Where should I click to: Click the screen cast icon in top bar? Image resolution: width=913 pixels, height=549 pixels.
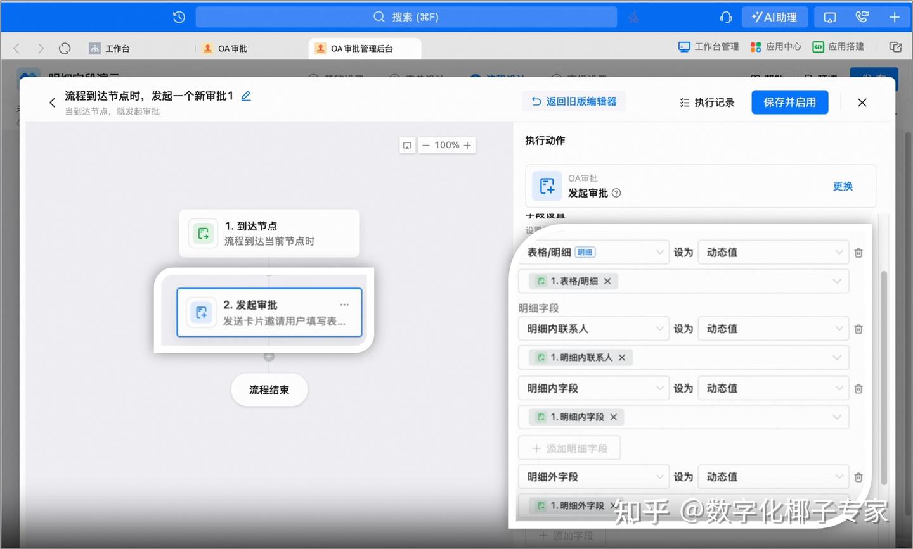(x=829, y=17)
